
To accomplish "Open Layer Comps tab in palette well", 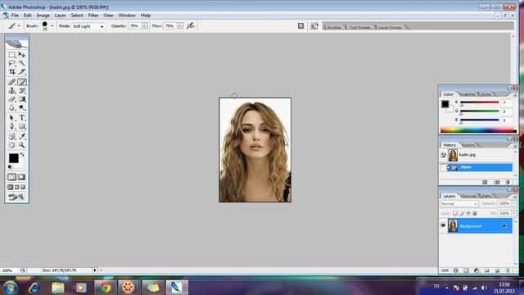I will pyautogui.click(x=390, y=27).
